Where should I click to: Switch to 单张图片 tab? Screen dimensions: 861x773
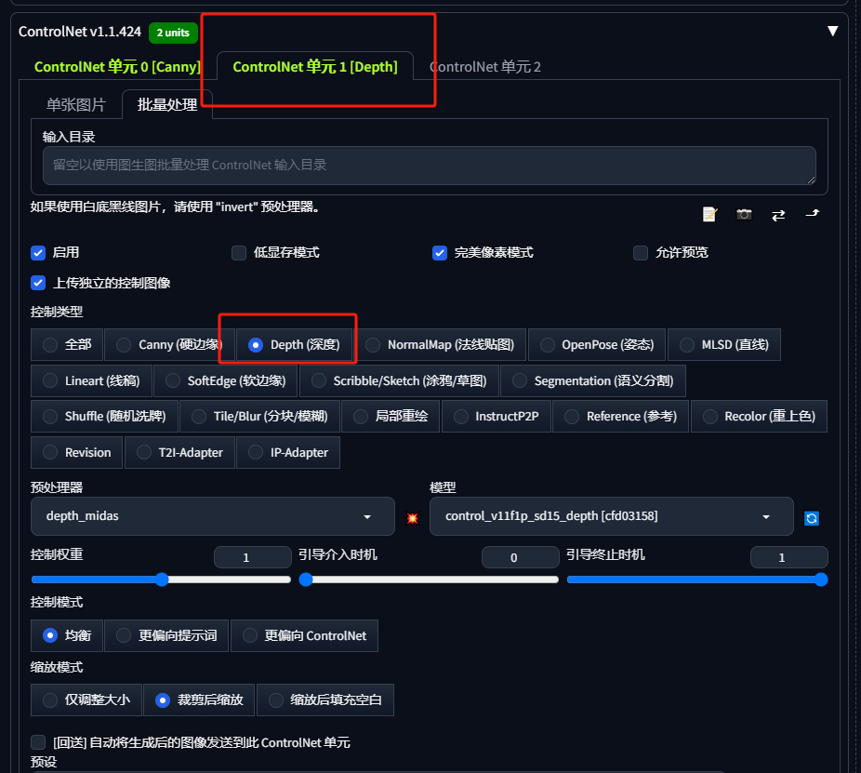coord(75,104)
